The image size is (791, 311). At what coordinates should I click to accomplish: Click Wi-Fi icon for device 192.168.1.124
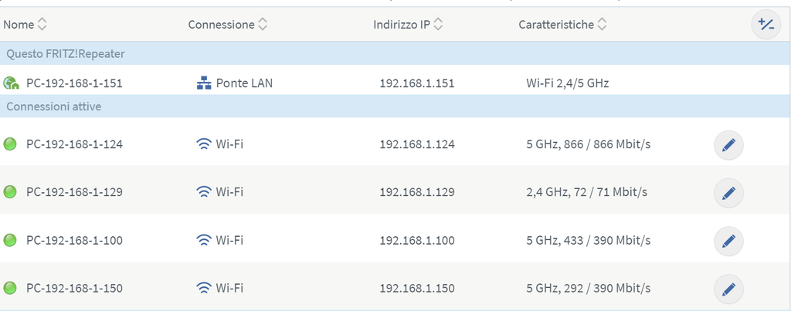click(x=204, y=144)
